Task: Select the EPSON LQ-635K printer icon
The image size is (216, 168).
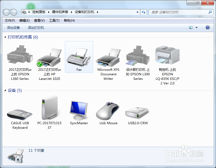Action: tap(167, 55)
